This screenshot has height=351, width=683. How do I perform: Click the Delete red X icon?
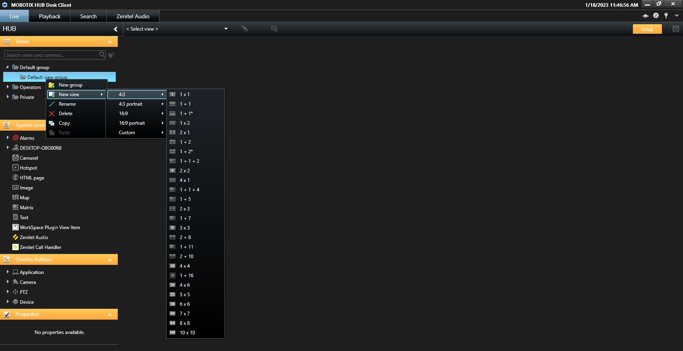pyautogui.click(x=52, y=114)
